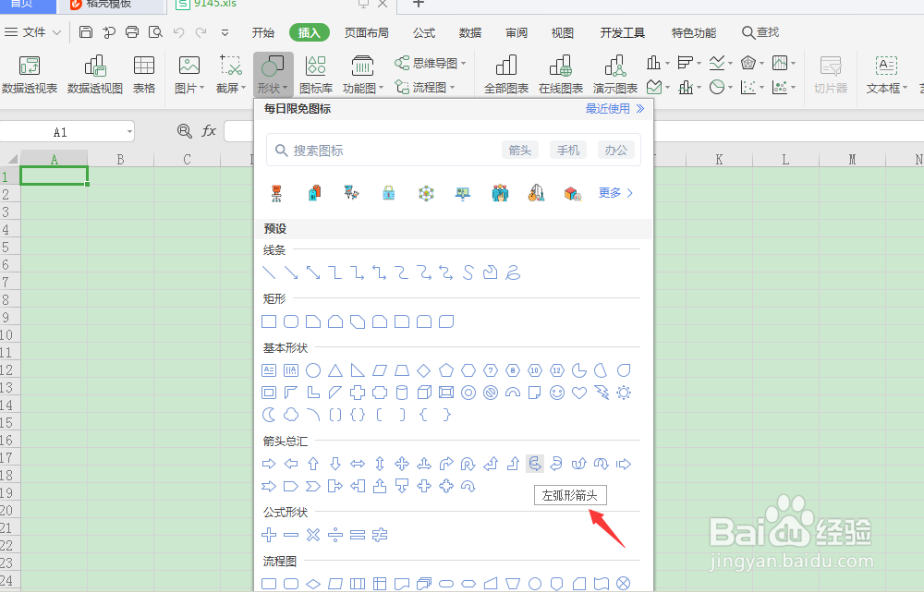Open the 文件 (File) menu
Screen dimensions: 924x593
[x=32, y=32]
